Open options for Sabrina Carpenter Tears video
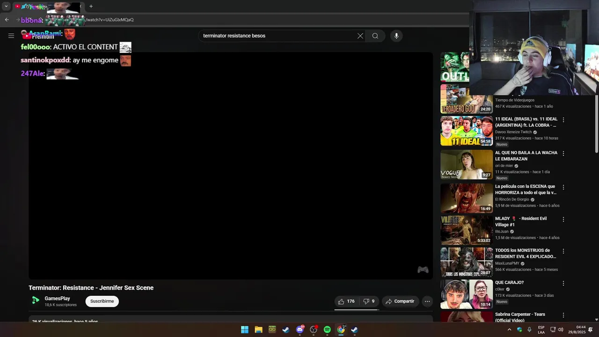This screenshot has height=337, width=599. [x=563, y=315]
